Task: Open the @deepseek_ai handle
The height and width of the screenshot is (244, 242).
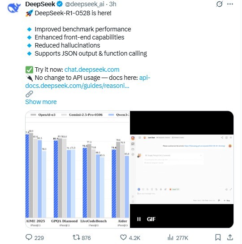Action: click(x=84, y=4)
